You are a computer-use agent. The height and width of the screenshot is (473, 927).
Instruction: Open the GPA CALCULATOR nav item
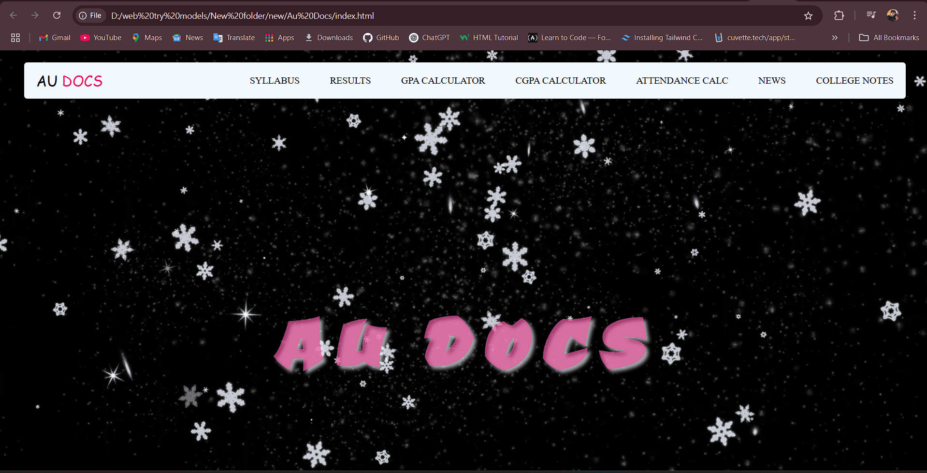click(443, 81)
